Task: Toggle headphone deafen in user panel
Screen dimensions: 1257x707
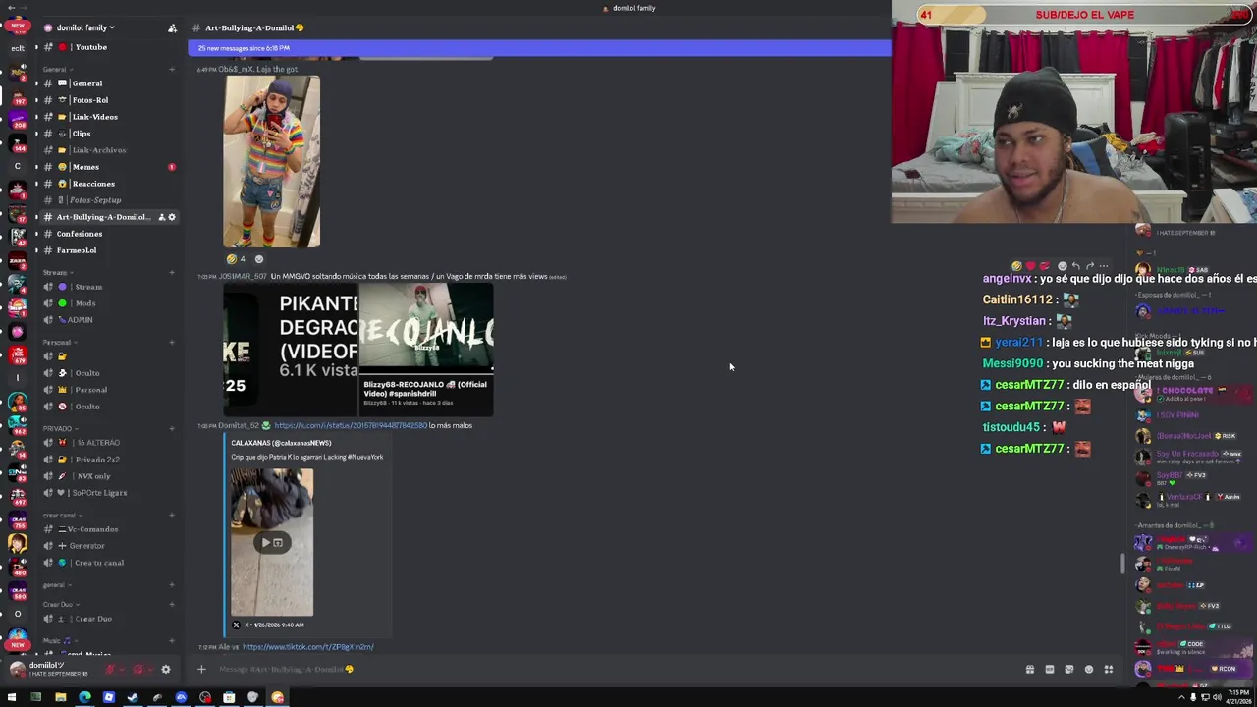Action: pos(137,670)
